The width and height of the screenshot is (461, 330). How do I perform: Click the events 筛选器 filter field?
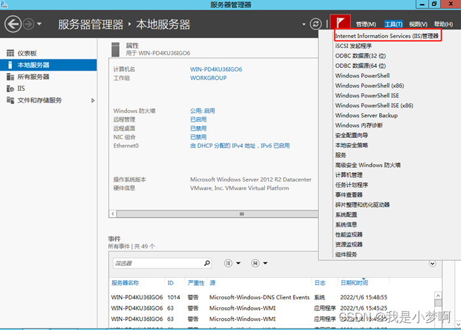162,263
